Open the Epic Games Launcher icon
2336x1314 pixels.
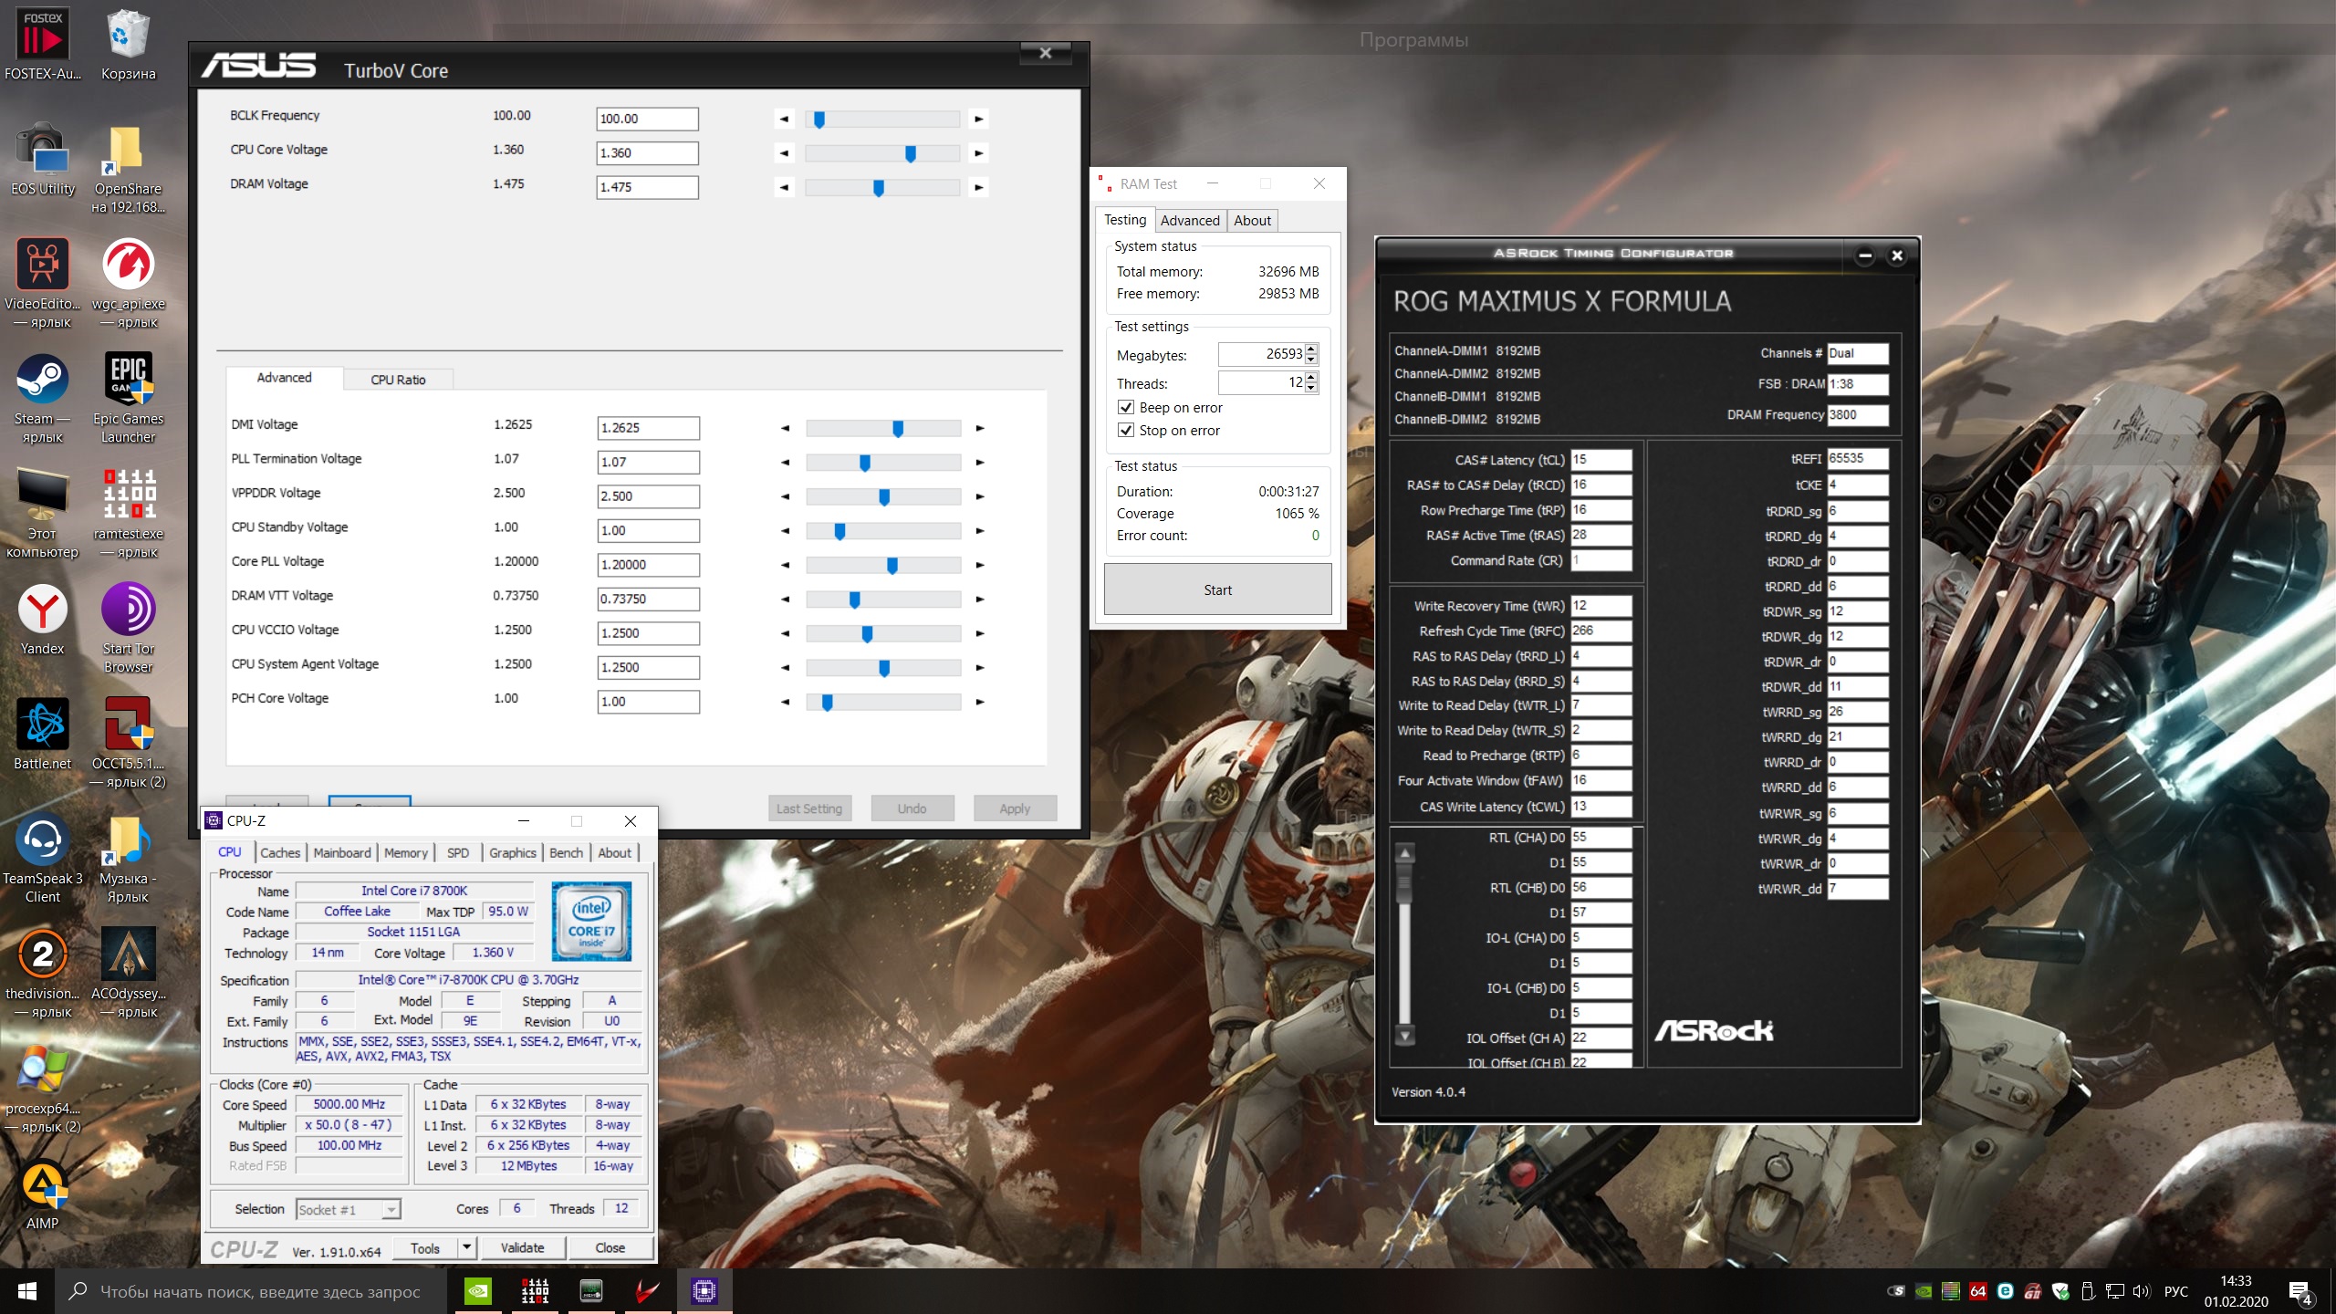[x=128, y=383]
